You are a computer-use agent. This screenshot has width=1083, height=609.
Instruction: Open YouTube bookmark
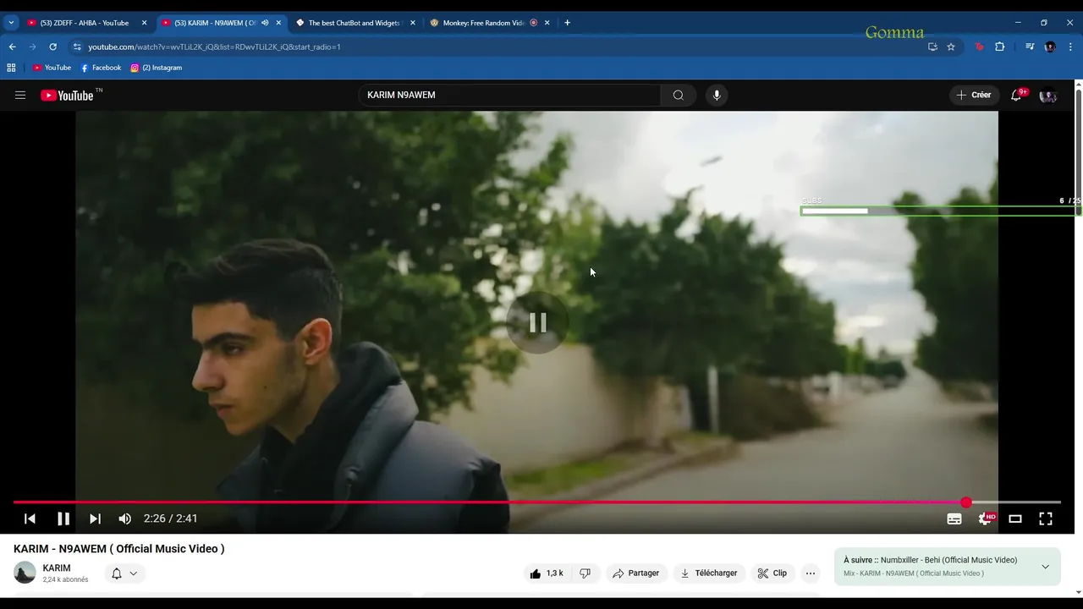point(52,68)
